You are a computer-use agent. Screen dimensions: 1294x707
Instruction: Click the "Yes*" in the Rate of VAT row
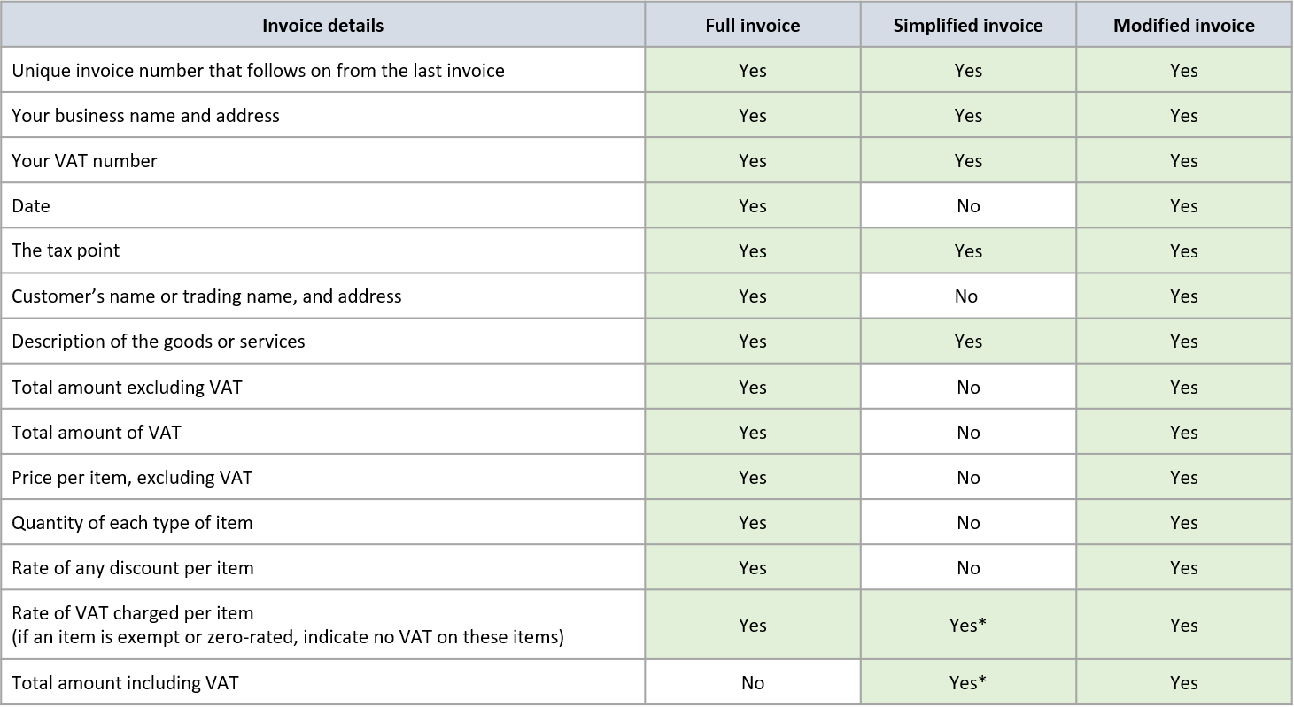pyautogui.click(x=968, y=626)
